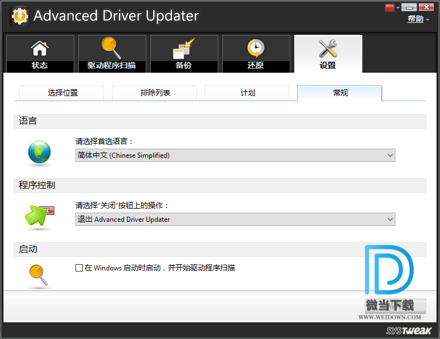Switch to the 计划 schedule sub-tab

point(247,93)
